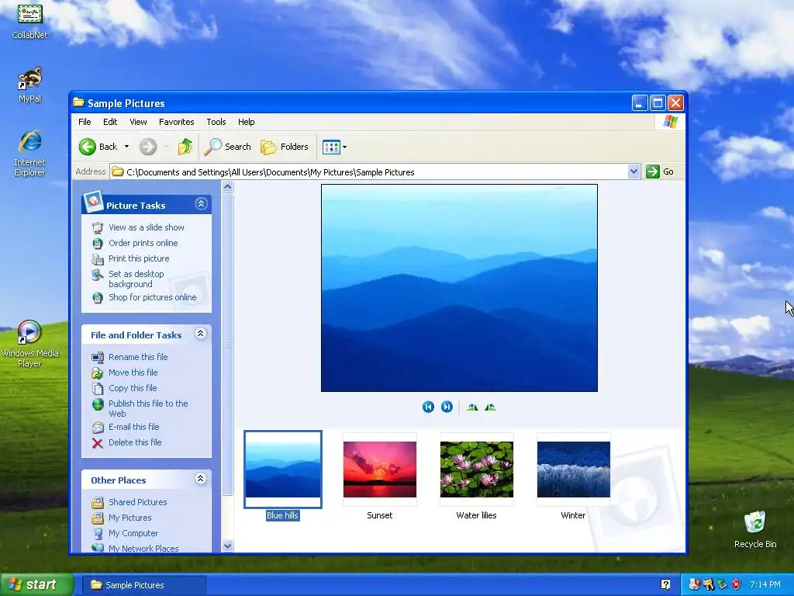Go up one folder level
Image resolution: width=794 pixels, height=596 pixels.
point(185,147)
